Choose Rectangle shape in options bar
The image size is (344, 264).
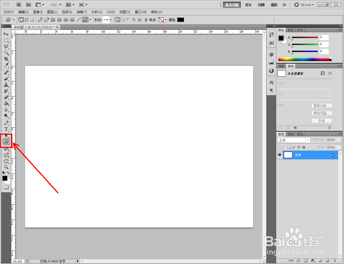(x=53, y=20)
